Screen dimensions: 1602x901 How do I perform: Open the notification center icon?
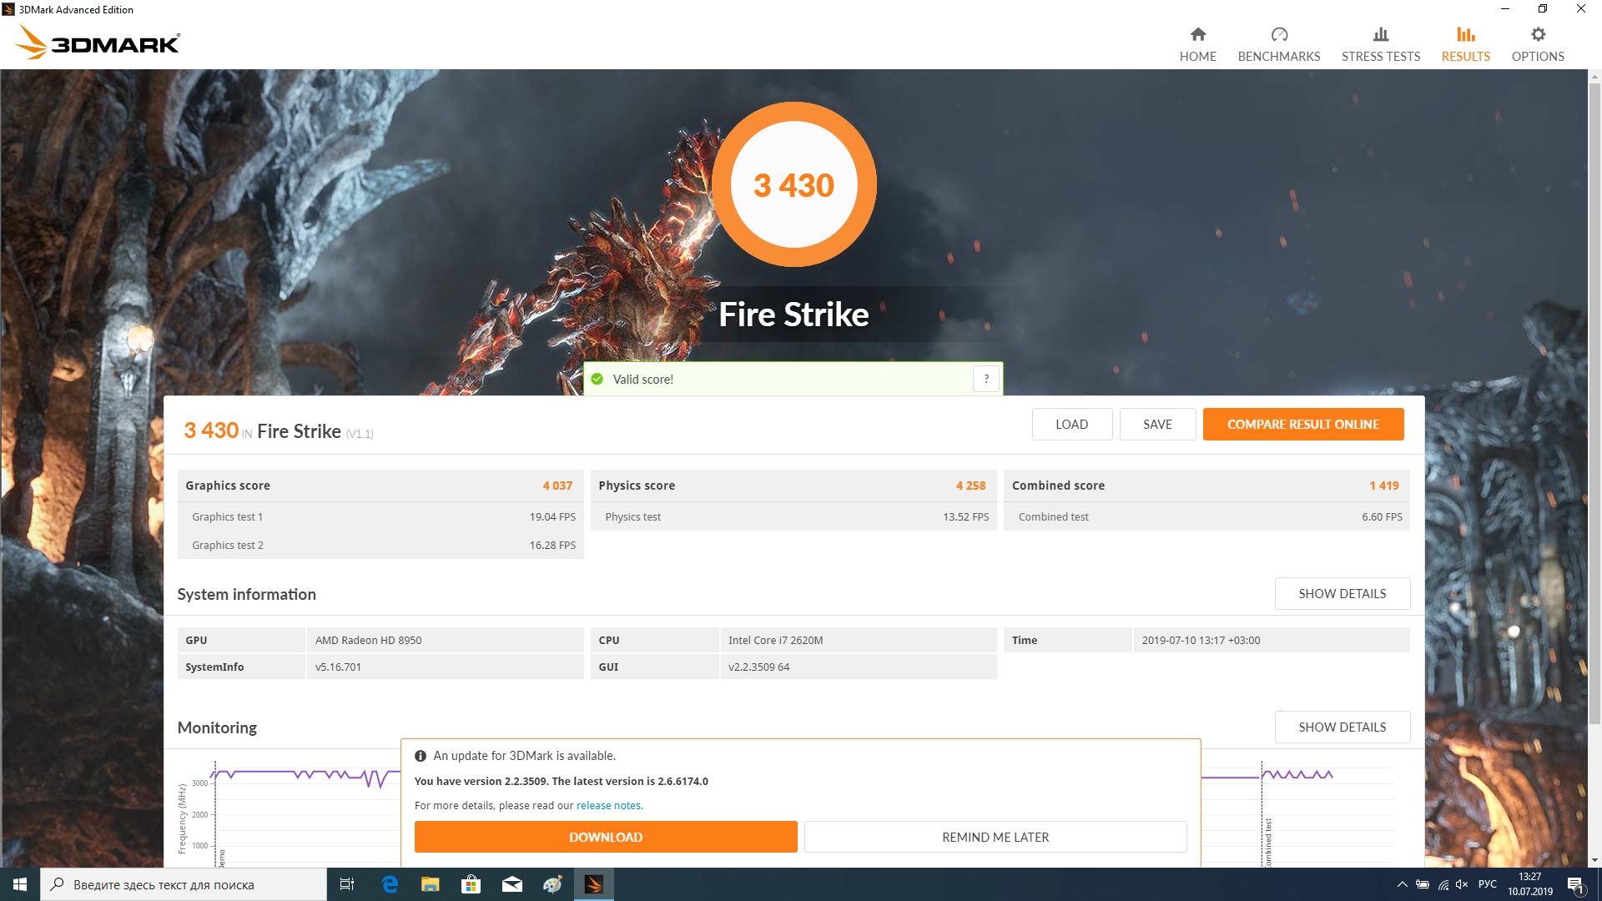coord(1575,884)
